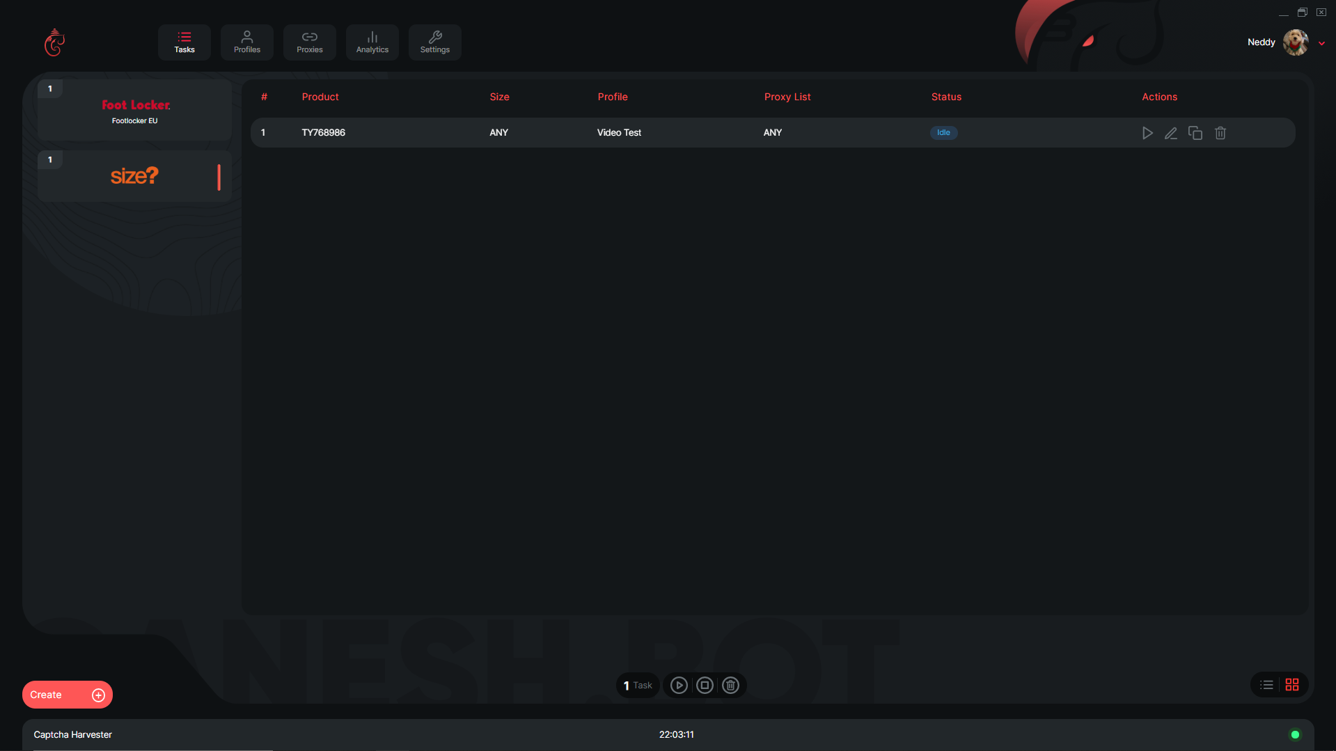Click the bot logo in top-left corner
This screenshot has width=1336, height=751.
[x=54, y=42]
